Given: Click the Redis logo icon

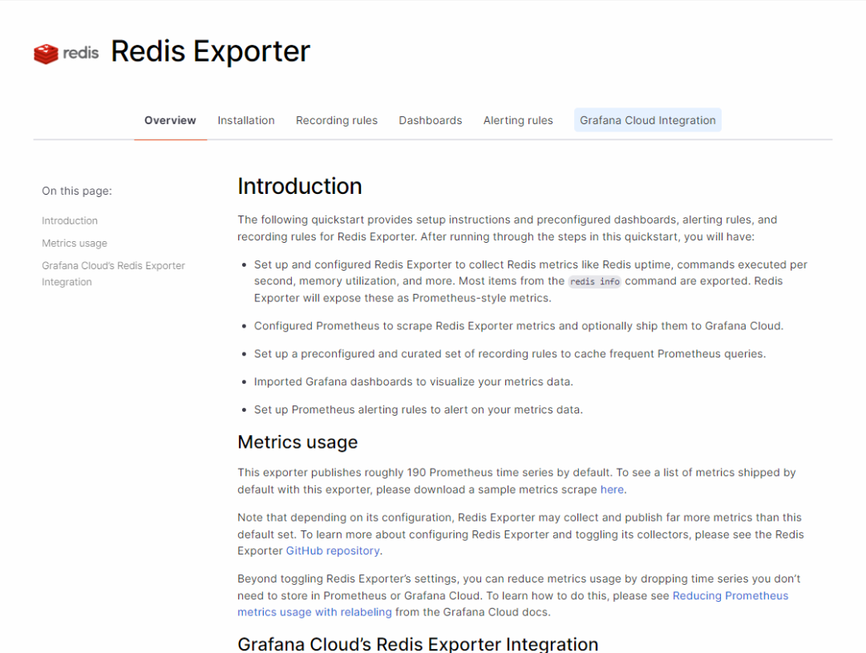Looking at the screenshot, I should pos(67,53).
